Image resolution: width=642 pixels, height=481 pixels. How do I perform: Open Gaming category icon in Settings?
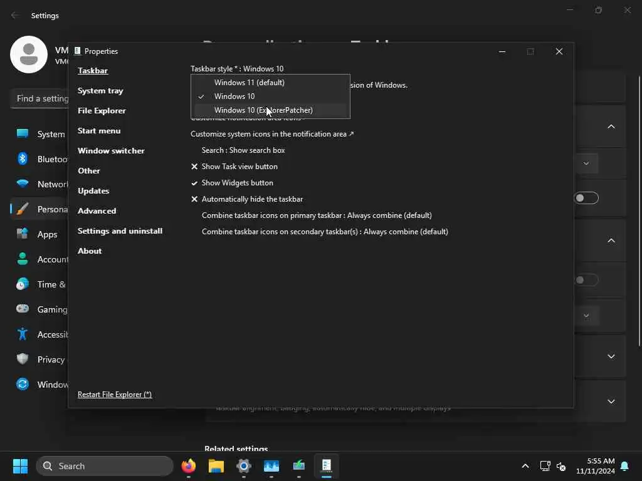23,309
